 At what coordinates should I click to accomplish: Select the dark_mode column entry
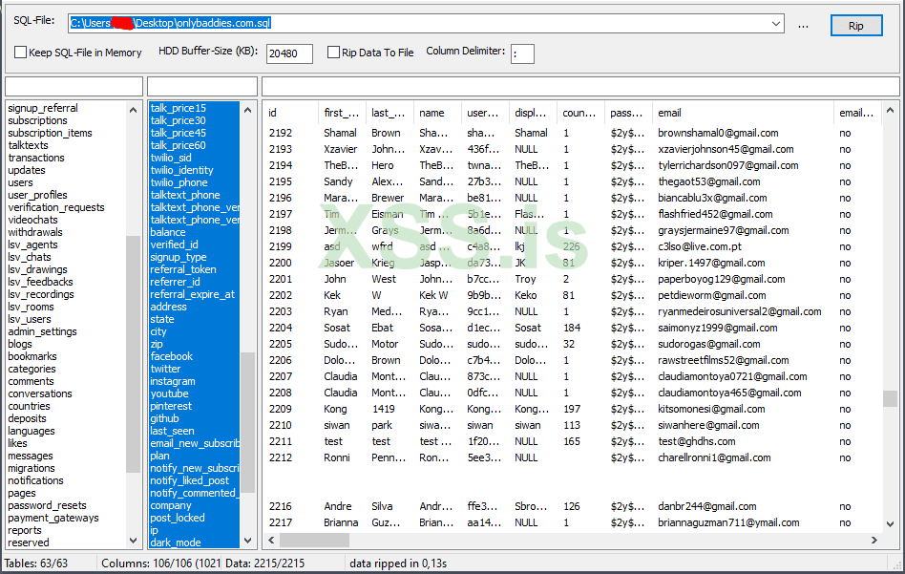(x=176, y=542)
